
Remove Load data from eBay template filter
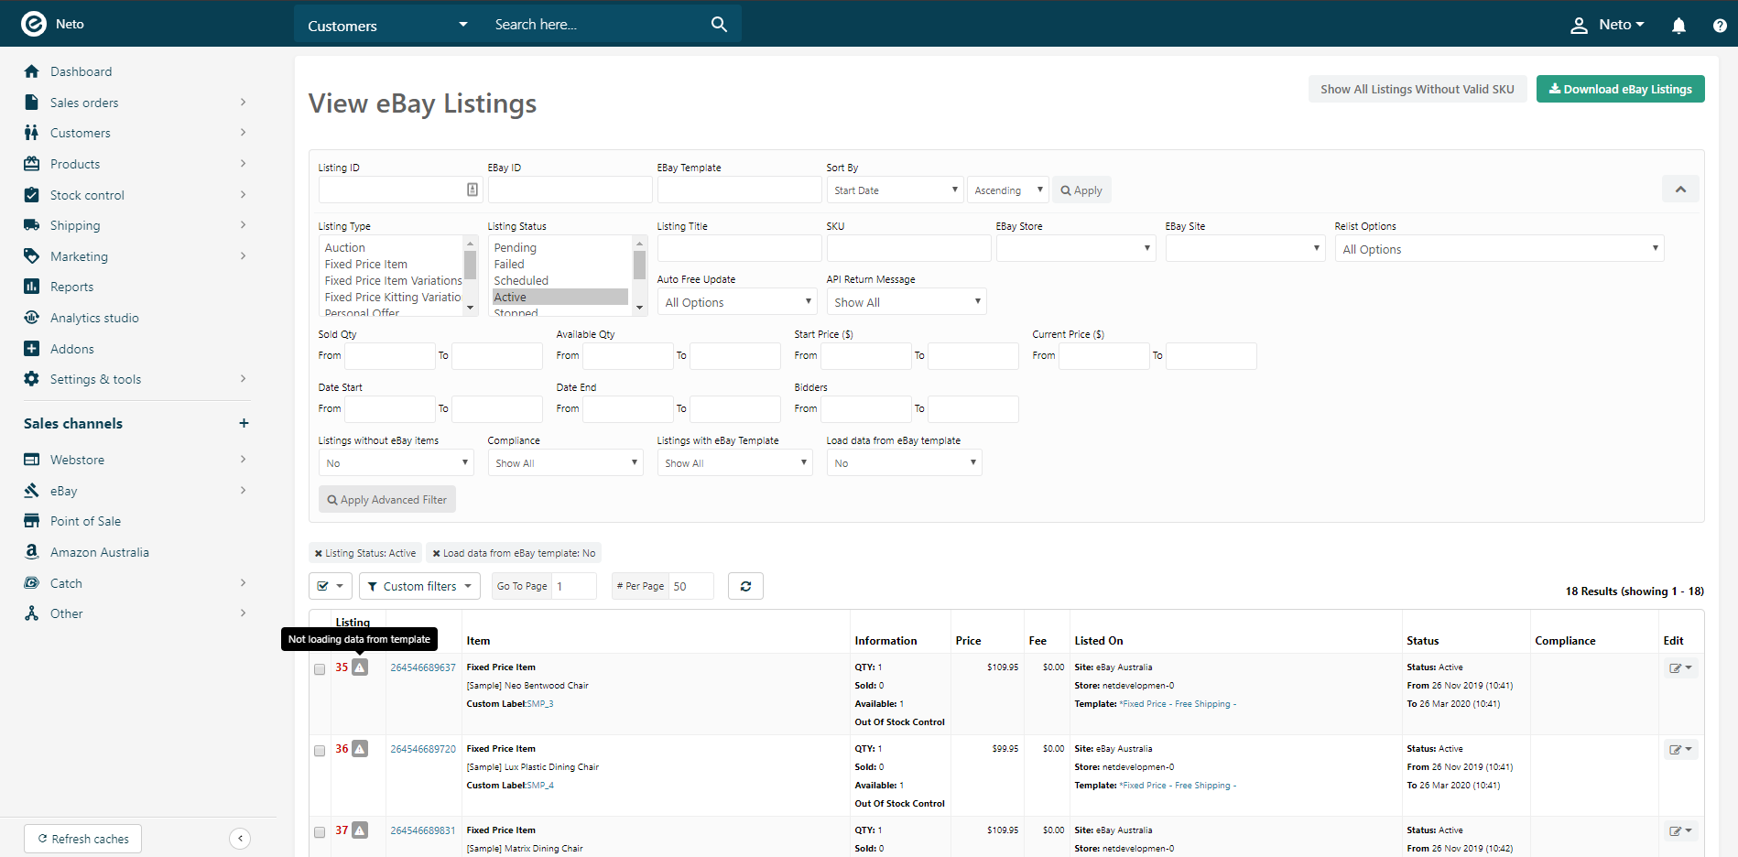(437, 553)
